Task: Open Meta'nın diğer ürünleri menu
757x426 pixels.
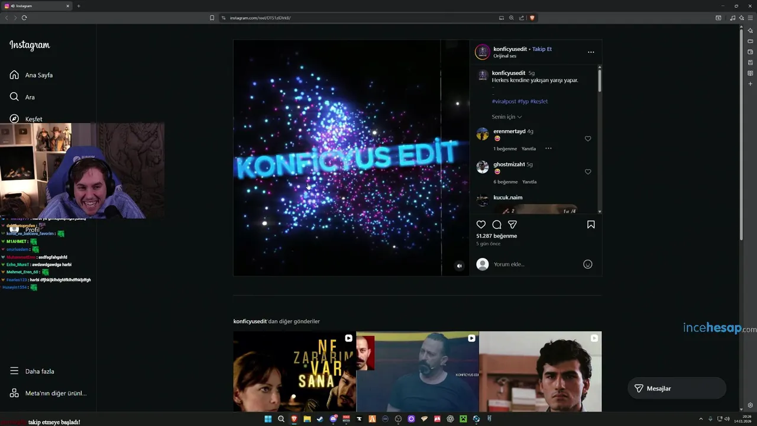Action: point(48,393)
